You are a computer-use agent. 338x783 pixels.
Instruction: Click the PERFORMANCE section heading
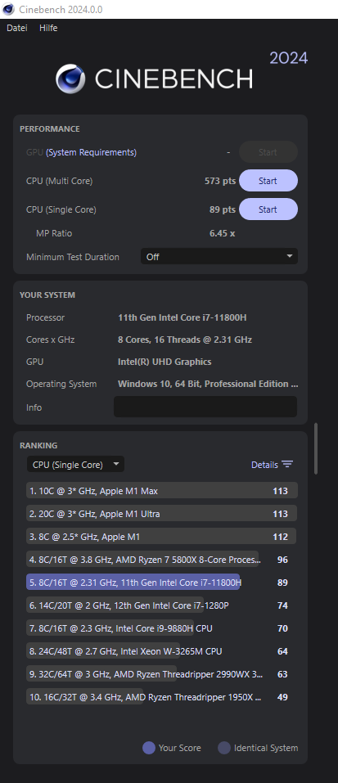[x=49, y=128]
